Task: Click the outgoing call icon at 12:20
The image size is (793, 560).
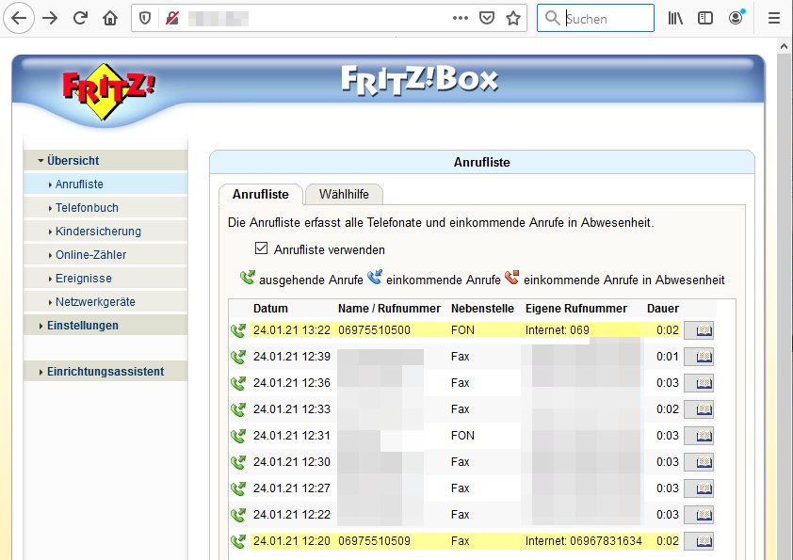Action: tap(238, 541)
